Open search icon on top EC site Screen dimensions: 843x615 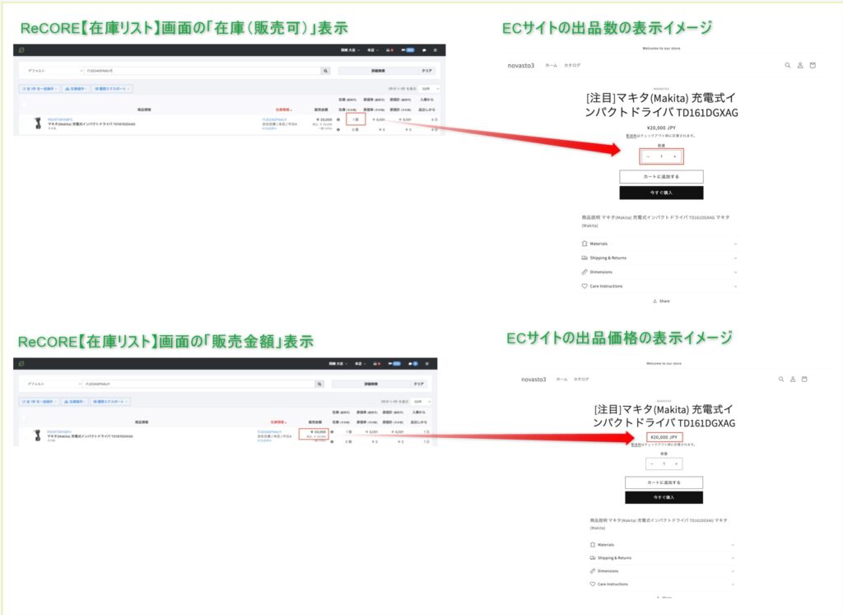pyautogui.click(x=788, y=65)
